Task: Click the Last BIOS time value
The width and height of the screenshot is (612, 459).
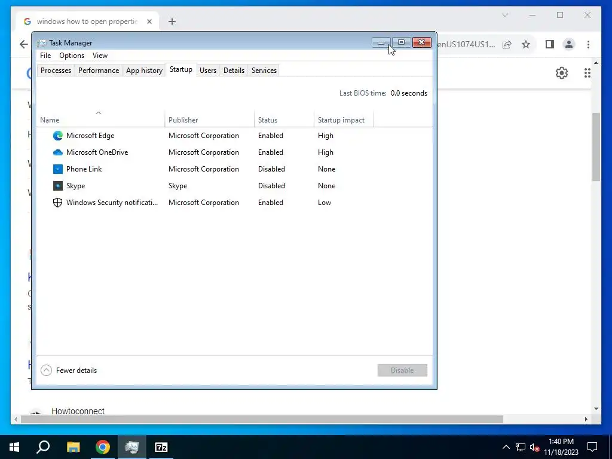Action: 409,93
